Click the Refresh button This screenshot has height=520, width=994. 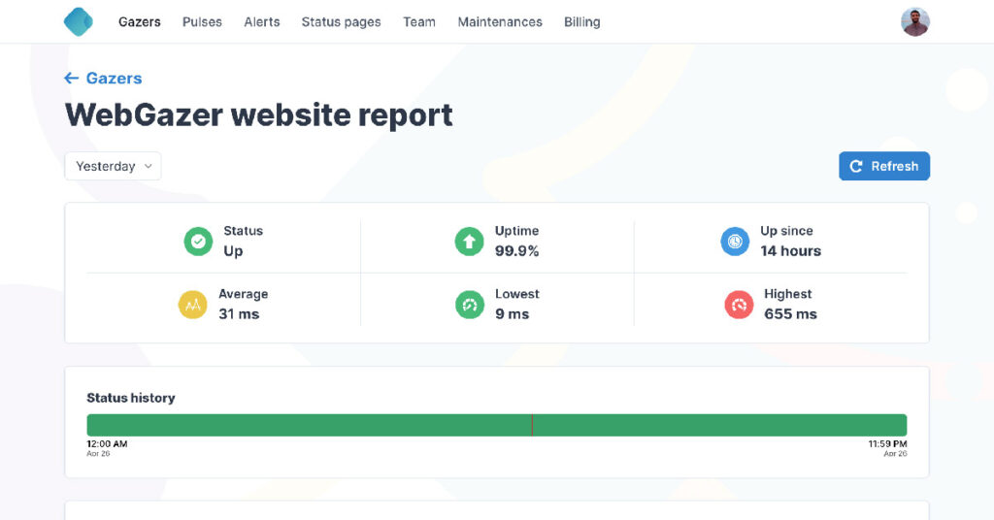[884, 166]
